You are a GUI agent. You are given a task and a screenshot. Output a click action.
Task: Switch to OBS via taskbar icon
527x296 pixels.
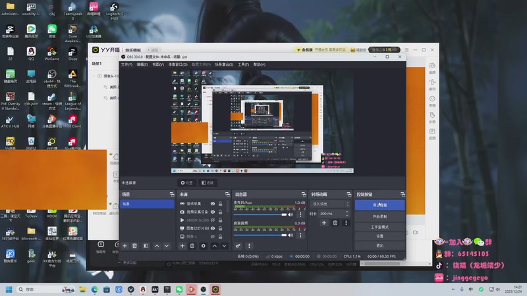(204, 289)
